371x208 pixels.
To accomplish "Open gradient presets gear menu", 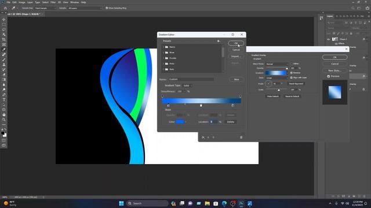I will pyautogui.click(x=219, y=41).
